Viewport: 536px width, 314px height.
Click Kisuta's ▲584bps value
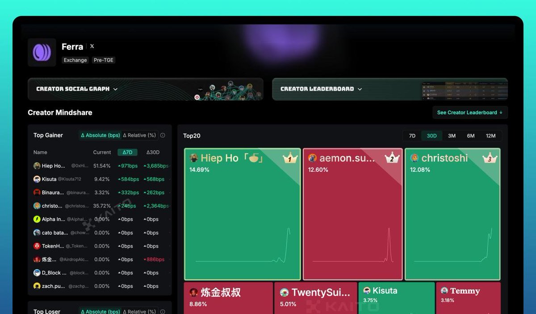click(128, 179)
